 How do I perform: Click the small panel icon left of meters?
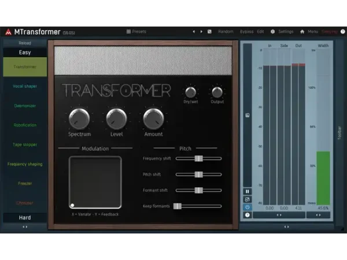click(247, 115)
